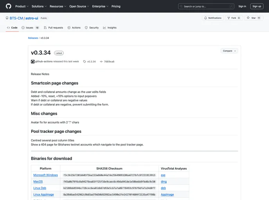Click the search or jump to field
Image resolution: width=269 pixels, height=200 pixels.
pos(206,6)
